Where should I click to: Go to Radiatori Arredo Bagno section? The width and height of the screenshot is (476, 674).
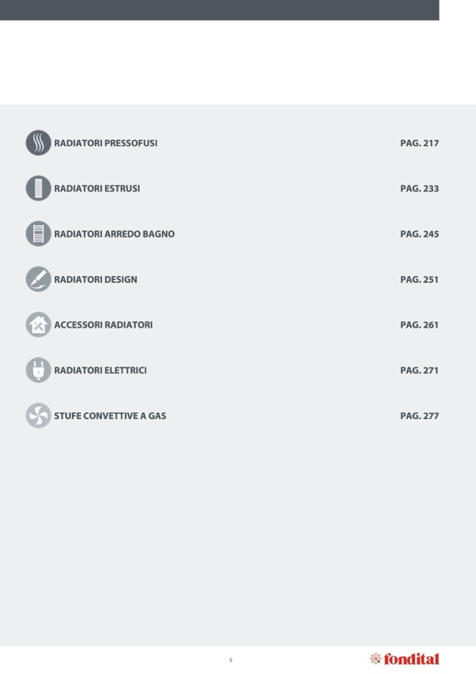coord(114,234)
